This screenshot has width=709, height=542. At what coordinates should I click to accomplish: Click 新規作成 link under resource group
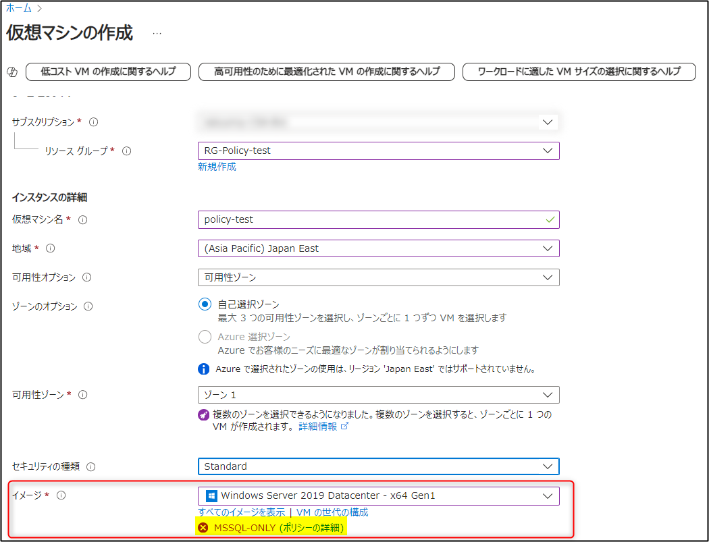coord(217,167)
